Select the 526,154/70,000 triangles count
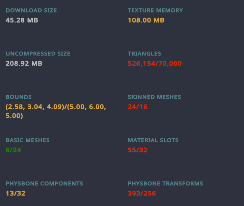Screen dimensions: 244x206 click(155, 64)
